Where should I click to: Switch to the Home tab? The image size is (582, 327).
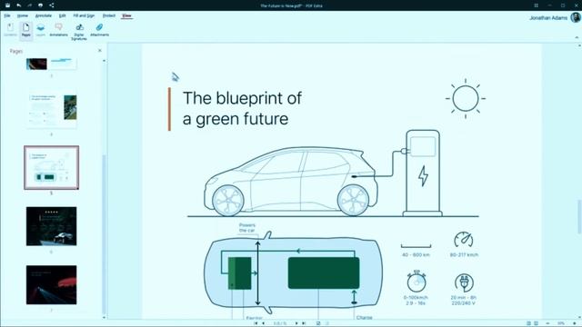[x=22, y=15]
